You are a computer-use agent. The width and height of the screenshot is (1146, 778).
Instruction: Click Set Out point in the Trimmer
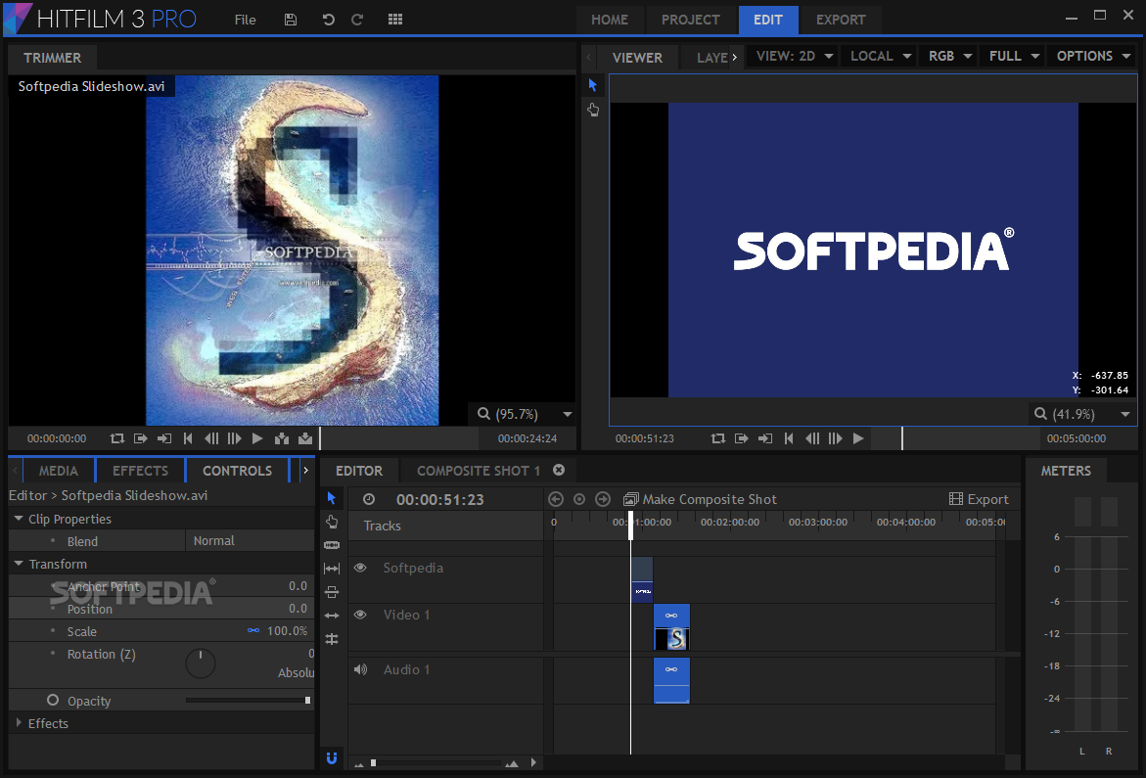[x=164, y=438]
